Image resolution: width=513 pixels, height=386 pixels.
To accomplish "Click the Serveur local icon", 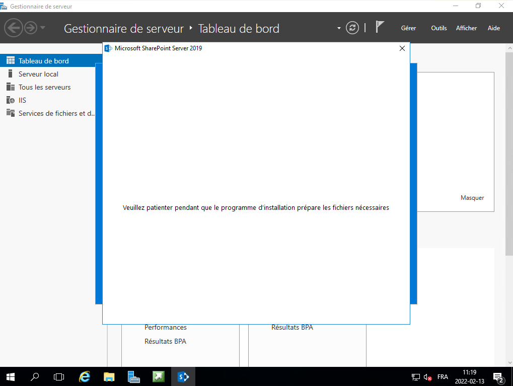I will [x=11, y=73].
